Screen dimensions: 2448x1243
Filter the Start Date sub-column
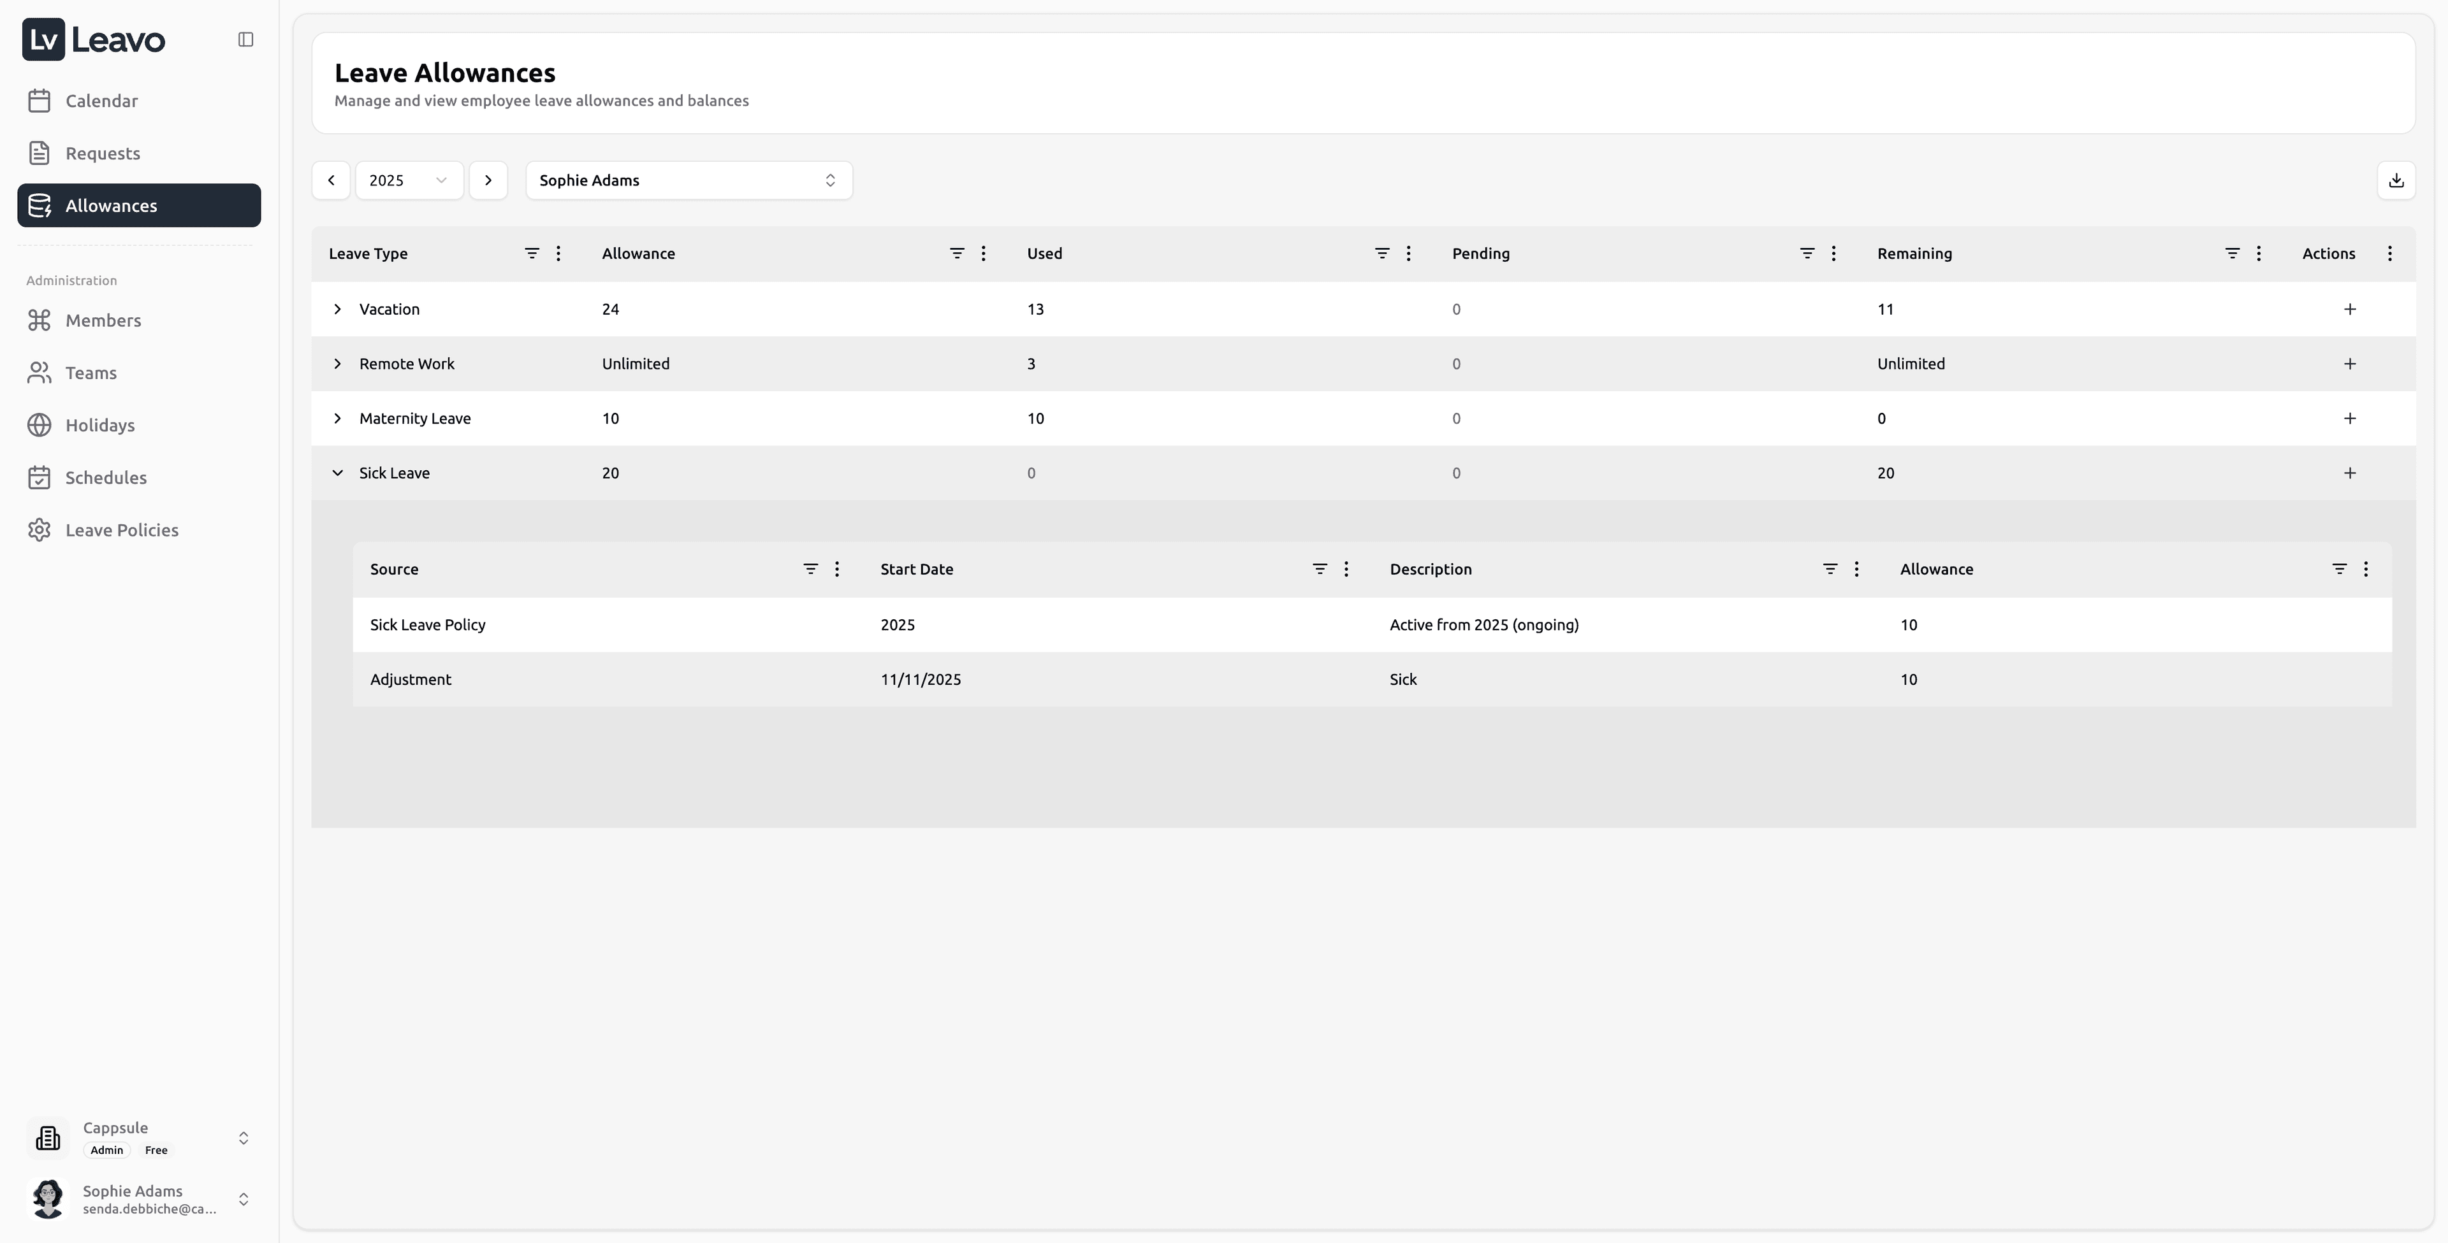(x=1319, y=569)
